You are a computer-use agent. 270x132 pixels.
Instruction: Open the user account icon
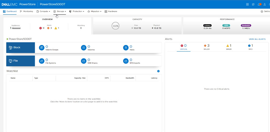pyautogui.click(x=265, y=4)
